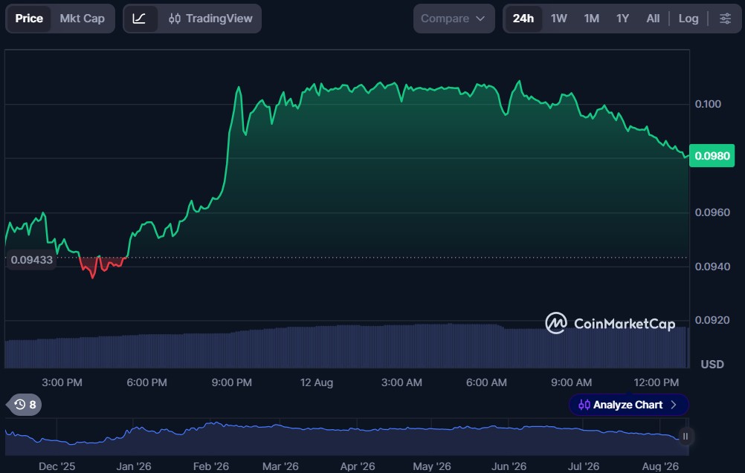This screenshot has width=745, height=473.
Task: Click Aug '26 on the range navigator
Action: (x=660, y=466)
